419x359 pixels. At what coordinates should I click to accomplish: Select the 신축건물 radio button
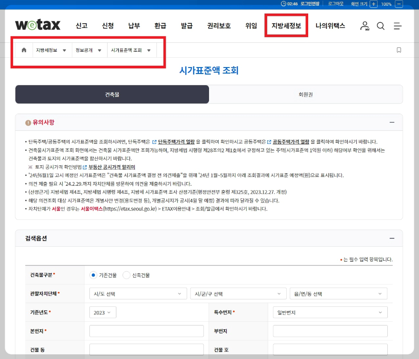tap(126, 275)
